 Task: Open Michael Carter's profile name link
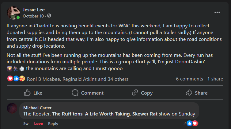(x=37, y=108)
